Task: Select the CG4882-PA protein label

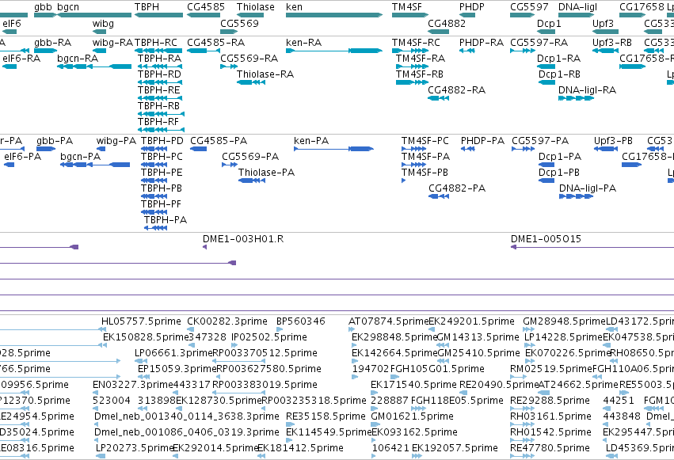Action: coord(457,188)
